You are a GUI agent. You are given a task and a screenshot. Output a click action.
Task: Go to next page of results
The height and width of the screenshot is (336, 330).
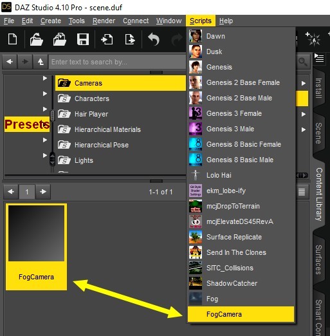43,191
